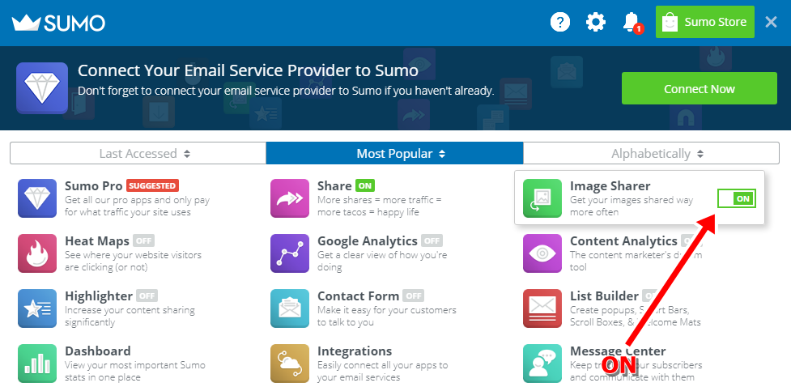Viewport: 791px width, 387px height.
Task: Click Heat Maps OFF badge
Action: [144, 240]
